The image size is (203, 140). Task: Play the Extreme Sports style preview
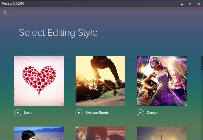[x=79, y=113]
